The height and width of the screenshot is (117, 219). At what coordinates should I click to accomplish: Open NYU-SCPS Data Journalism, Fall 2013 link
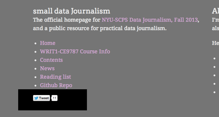click(150, 20)
